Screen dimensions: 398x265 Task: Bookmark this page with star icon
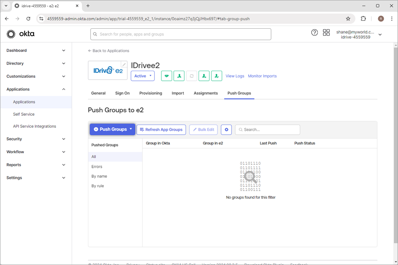[348, 19]
